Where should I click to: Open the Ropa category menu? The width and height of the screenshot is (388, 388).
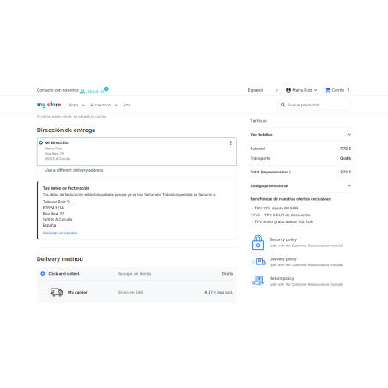74,105
